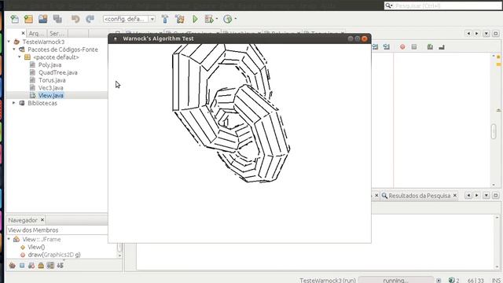Select draw(Graphics2D g) method in Navegador

(x=54, y=255)
